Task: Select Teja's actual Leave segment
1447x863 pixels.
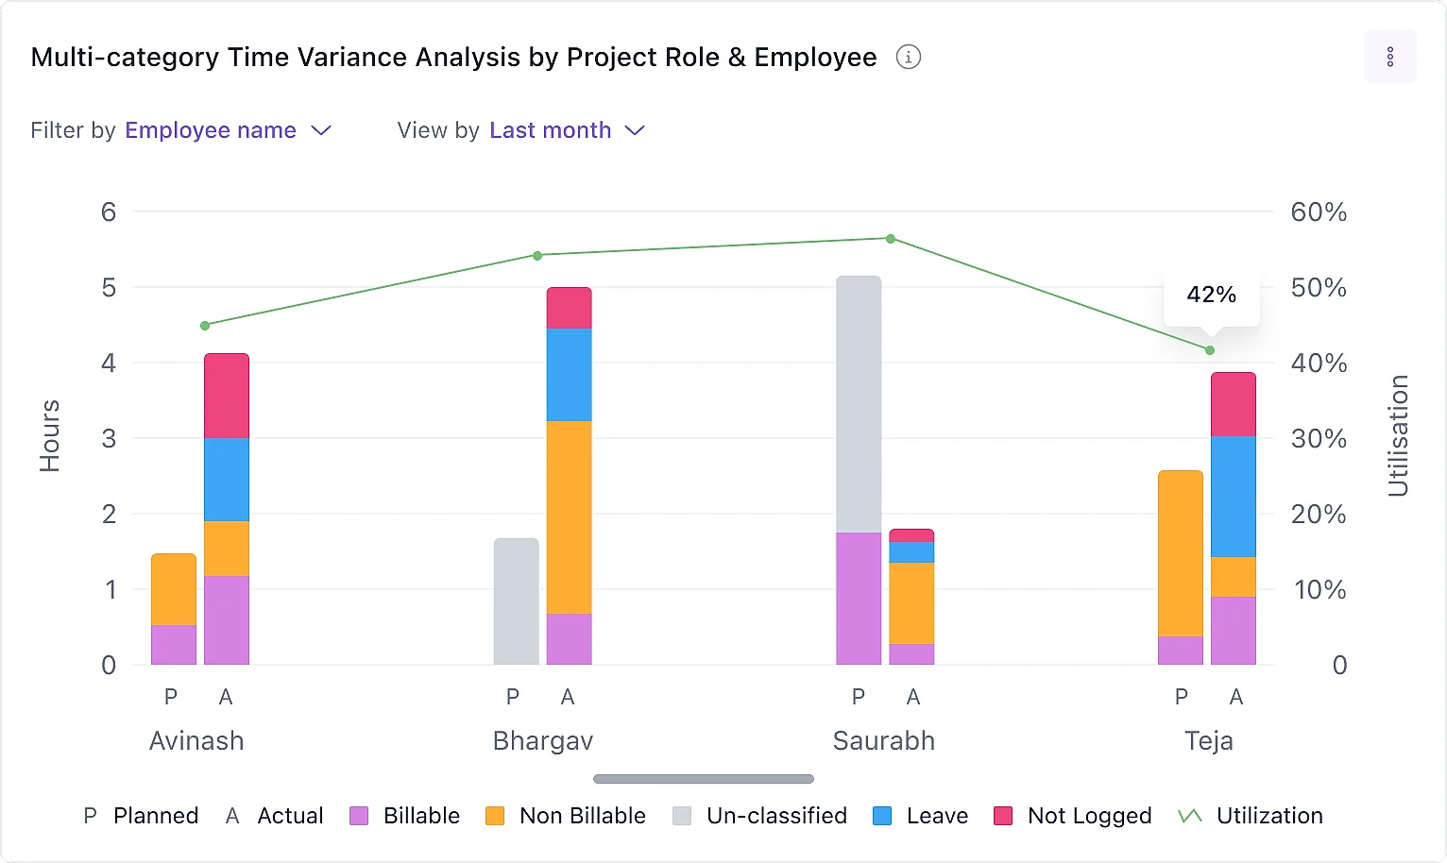Action: 1234,497
